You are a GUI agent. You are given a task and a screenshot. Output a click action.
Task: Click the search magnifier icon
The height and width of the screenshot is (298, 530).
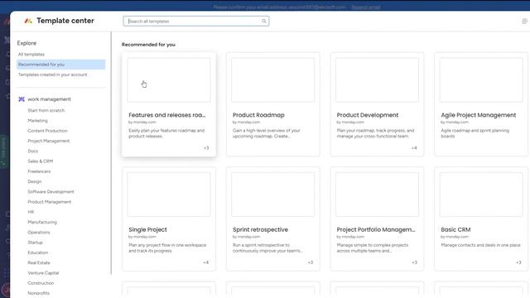click(264, 22)
